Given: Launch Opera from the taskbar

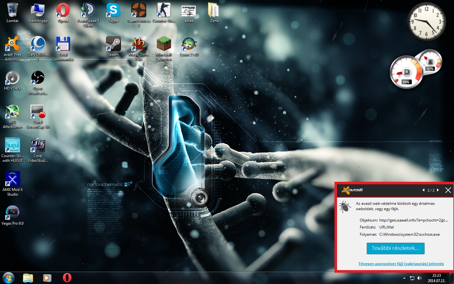Looking at the screenshot, I should coord(67,278).
